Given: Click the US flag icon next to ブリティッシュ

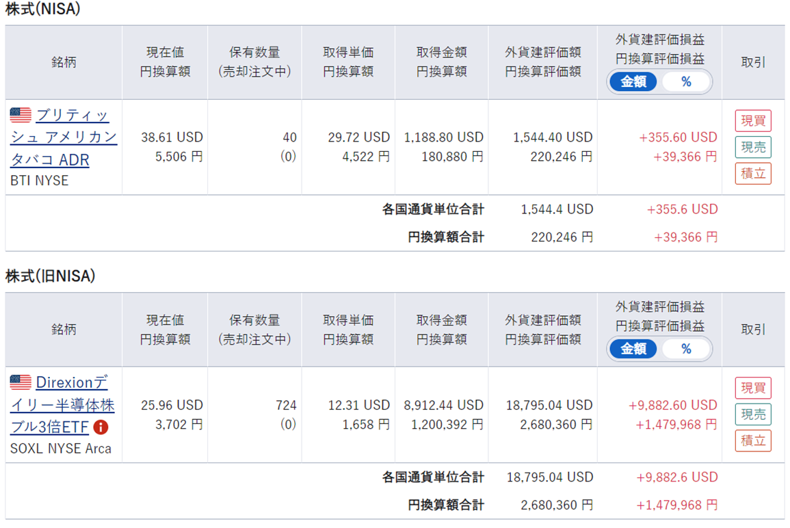Looking at the screenshot, I should coord(21,115).
